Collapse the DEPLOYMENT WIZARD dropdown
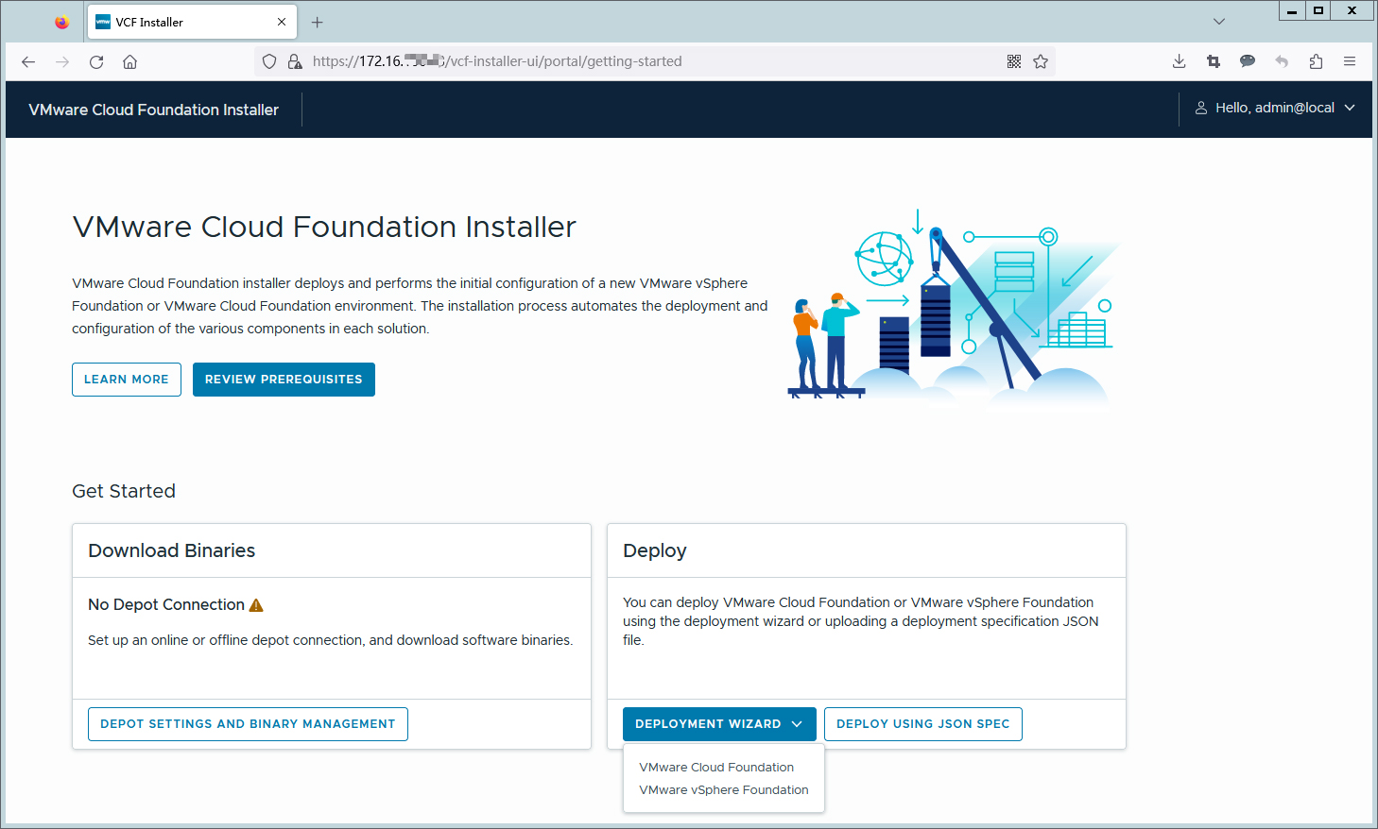1378x829 pixels. [719, 724]
